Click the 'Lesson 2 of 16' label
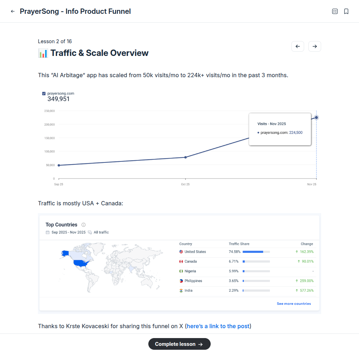 click(x=55, y=41)
